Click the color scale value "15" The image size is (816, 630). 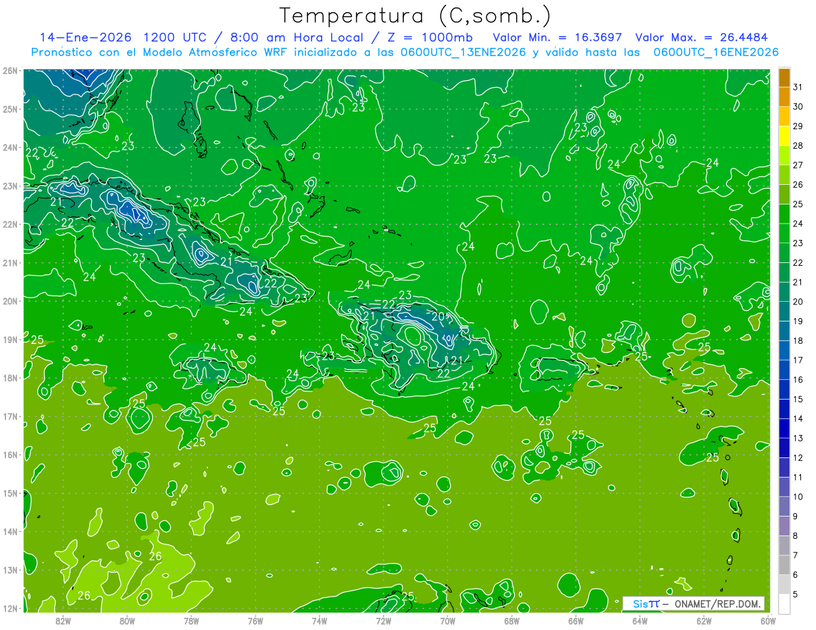[x=798, y=400]
